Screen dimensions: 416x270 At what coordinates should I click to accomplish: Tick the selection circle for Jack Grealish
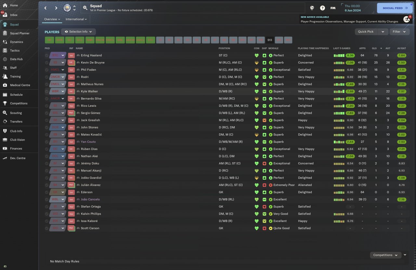[x=47, y=120]
